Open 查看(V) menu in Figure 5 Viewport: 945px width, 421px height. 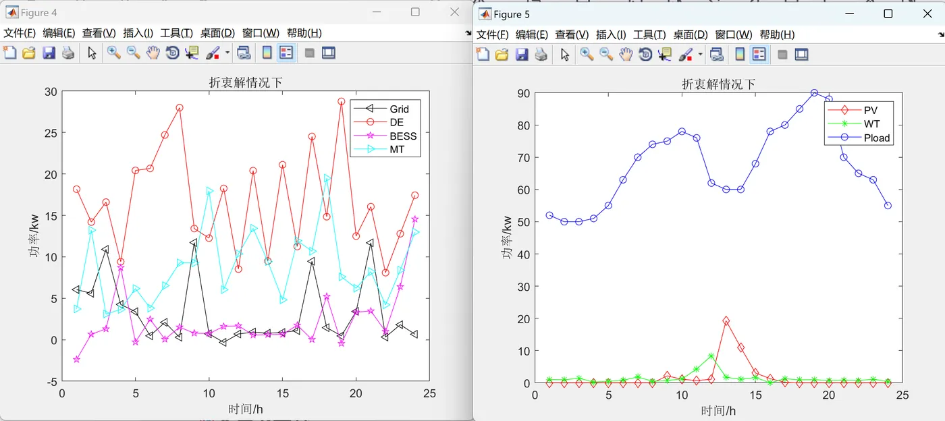572,35
